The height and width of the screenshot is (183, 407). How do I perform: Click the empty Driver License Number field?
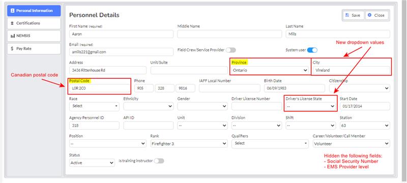[x=256, y=106]
